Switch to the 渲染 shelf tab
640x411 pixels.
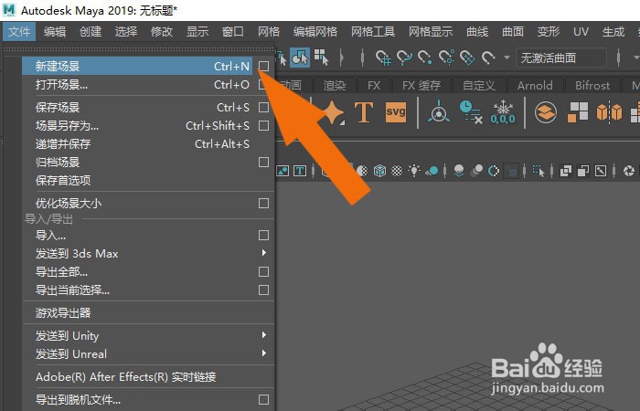335,85
